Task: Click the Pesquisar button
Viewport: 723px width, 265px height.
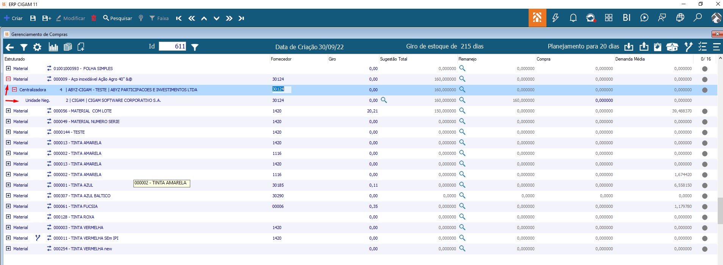Action: [117, 18]
